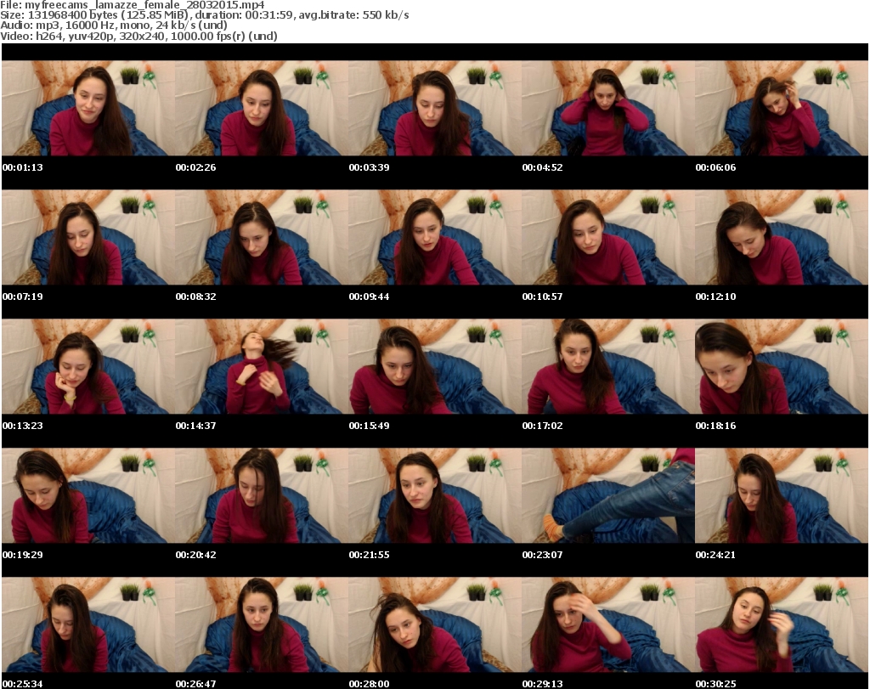
Task: Open the thumbnail frame stamped 00:01:13
Action: [88, 108]
